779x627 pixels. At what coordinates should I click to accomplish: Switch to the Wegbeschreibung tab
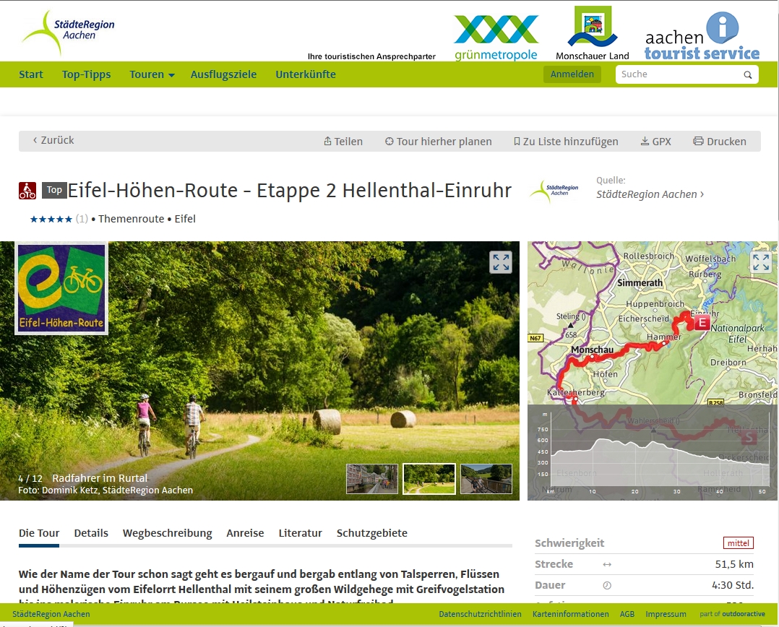point(168,533)
